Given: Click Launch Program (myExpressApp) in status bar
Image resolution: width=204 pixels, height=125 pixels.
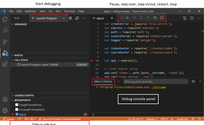Looking at the screenshot, I should [59, 119].
